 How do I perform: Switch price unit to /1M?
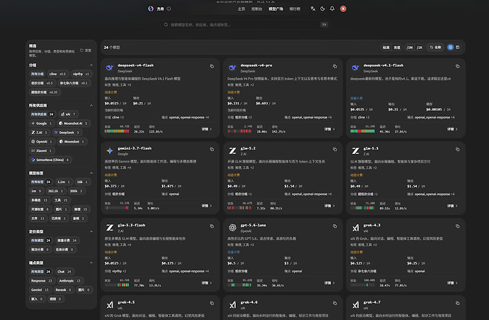[410, 48]
